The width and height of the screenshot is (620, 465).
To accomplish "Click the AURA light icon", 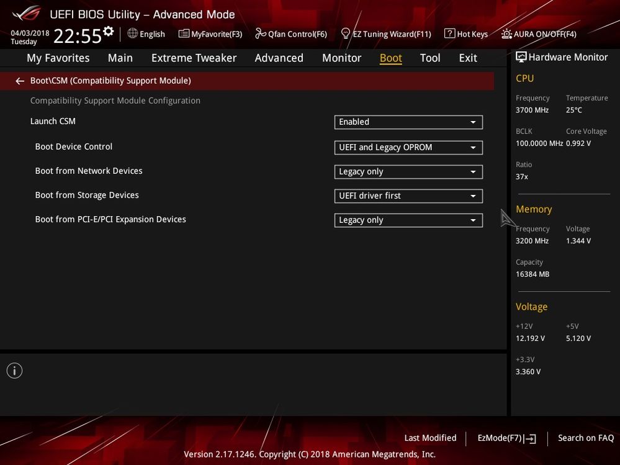I will click(506, 34).
